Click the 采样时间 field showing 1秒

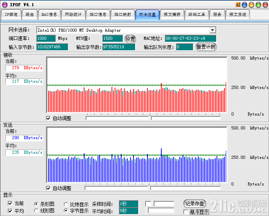point(129,204)
